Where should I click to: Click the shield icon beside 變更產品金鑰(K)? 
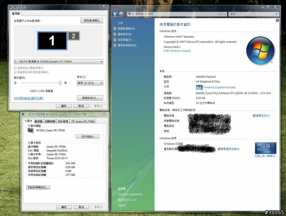(219, 149)
